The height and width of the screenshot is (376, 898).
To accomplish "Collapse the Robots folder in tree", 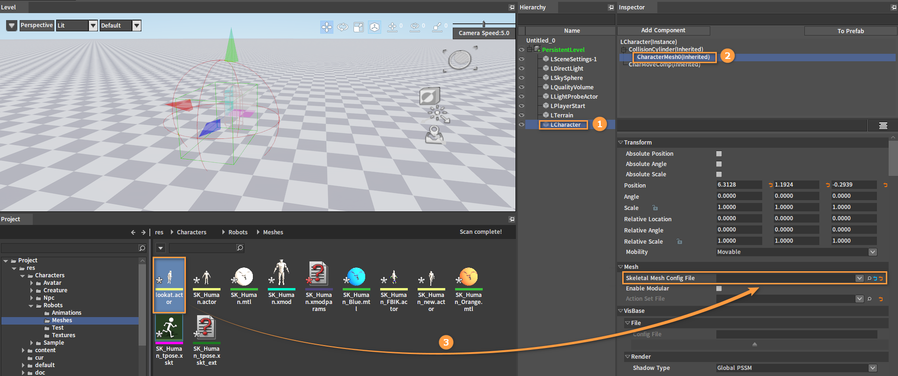I will [x=31, y=306].
